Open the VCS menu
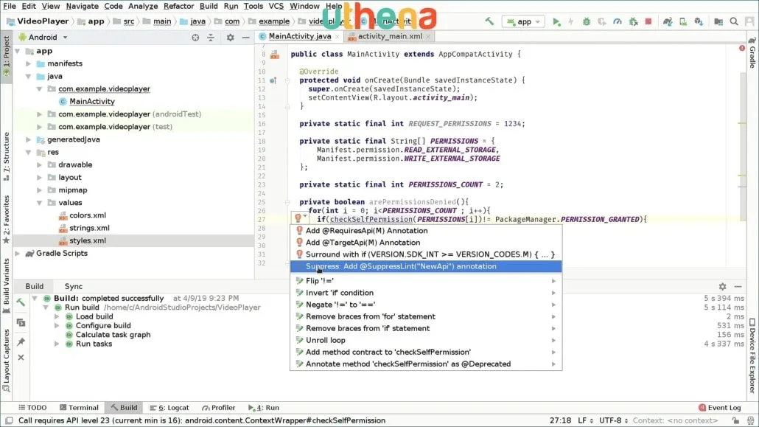 pyautogui.click(x=276, y=7)
